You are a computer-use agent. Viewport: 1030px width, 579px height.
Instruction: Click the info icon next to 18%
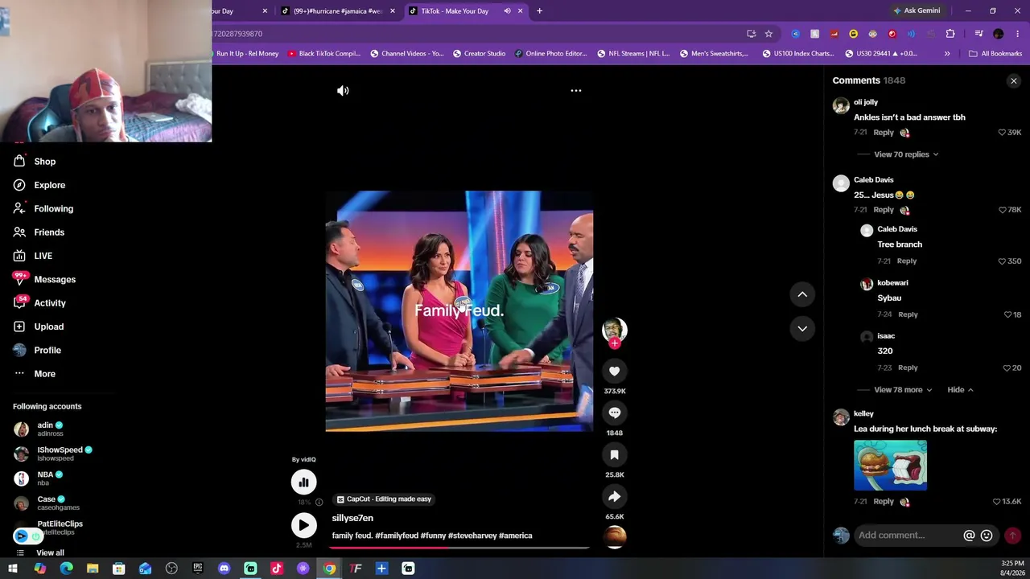pyautogui.click(x=319, y=503)
